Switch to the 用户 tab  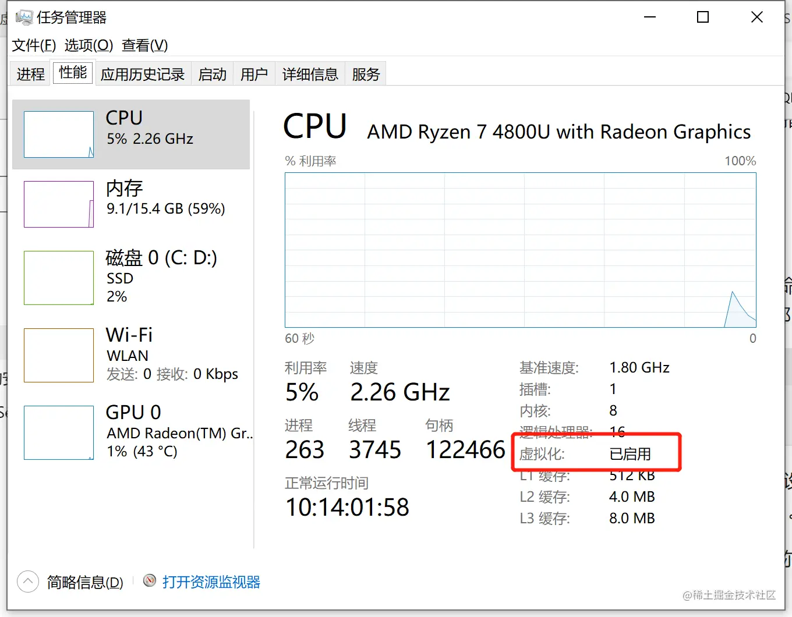[x=254, y=75]
